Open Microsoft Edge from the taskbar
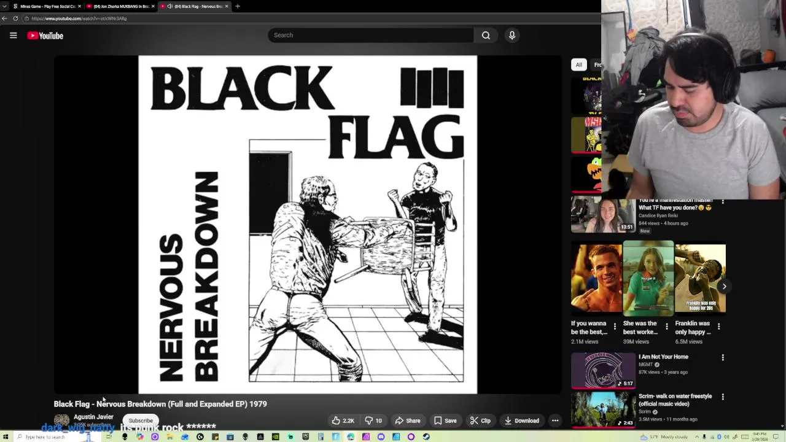 point(351,436)
